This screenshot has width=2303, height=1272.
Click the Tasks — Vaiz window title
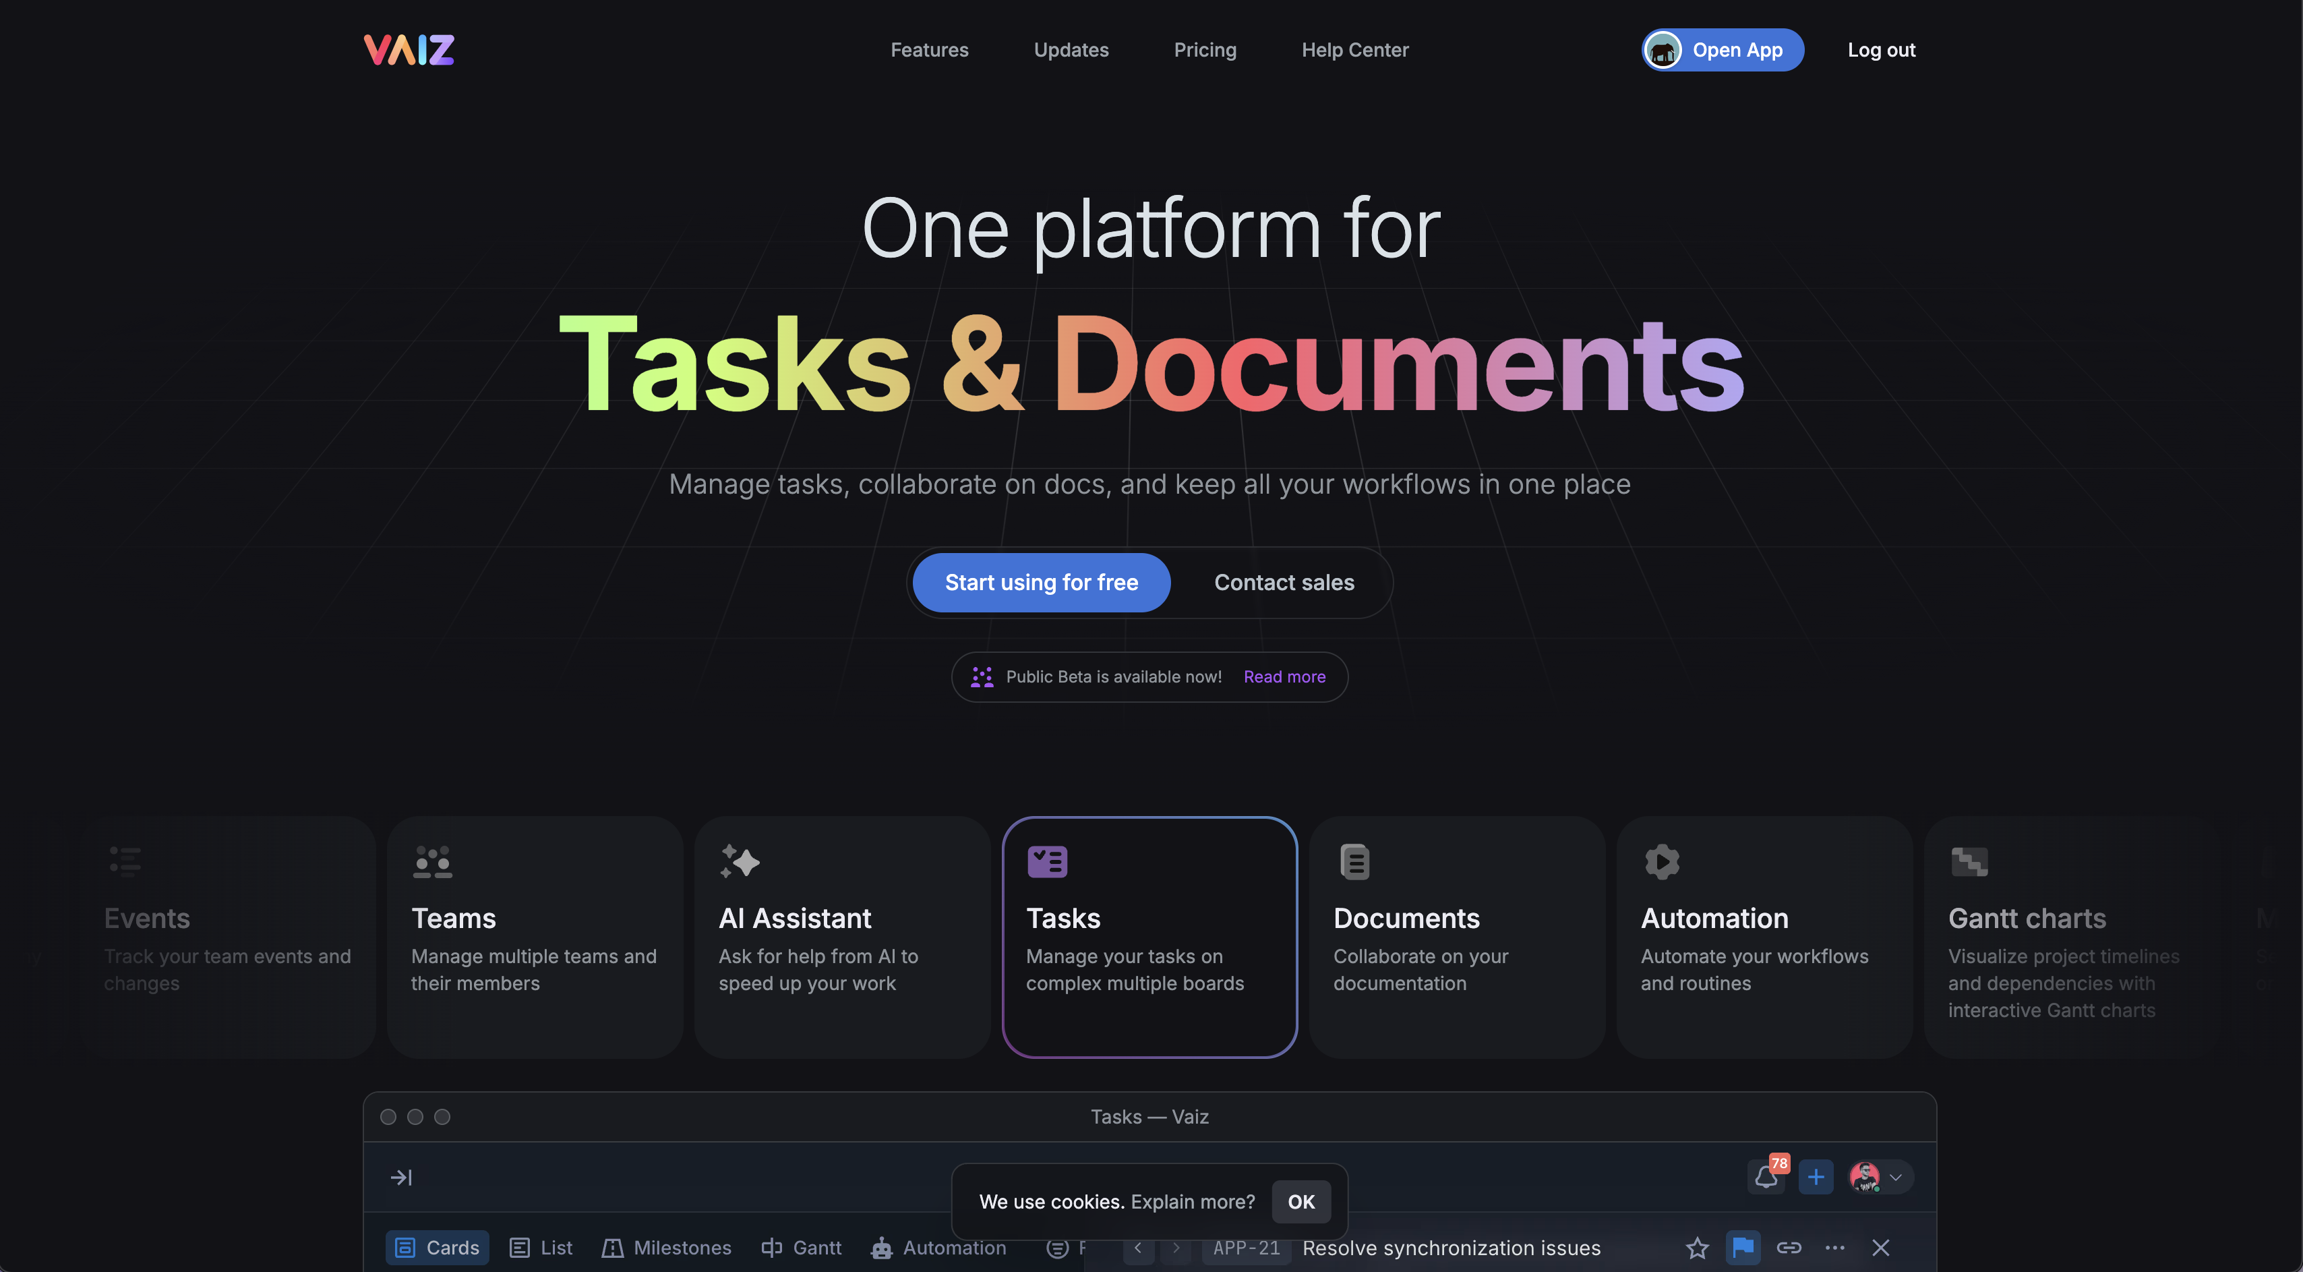point(1149,1118)
